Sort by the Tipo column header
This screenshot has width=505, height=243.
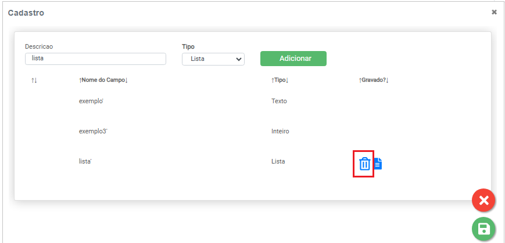[280, 80]
